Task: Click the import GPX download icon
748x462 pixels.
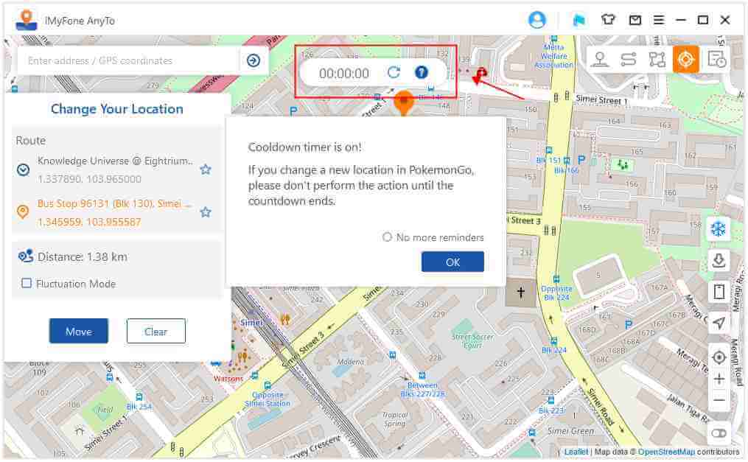Action: coord(719,260)
